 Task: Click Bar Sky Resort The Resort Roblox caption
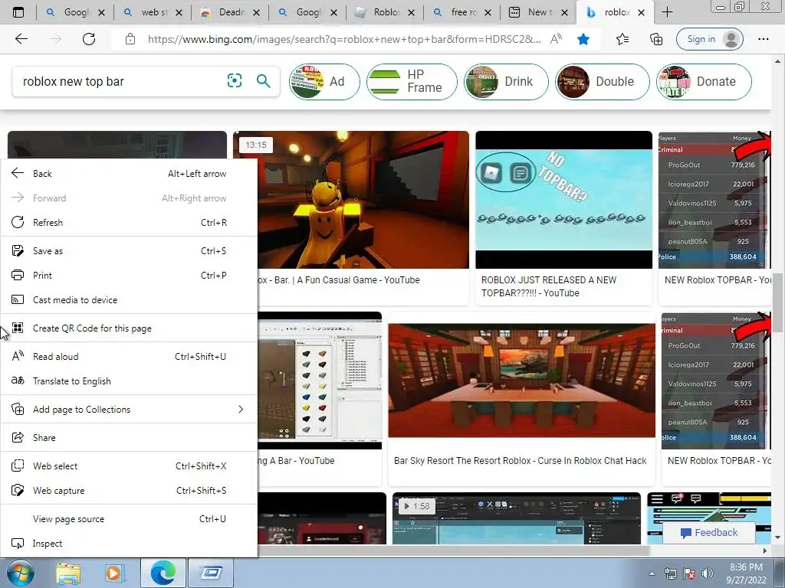tap(521, 460)
